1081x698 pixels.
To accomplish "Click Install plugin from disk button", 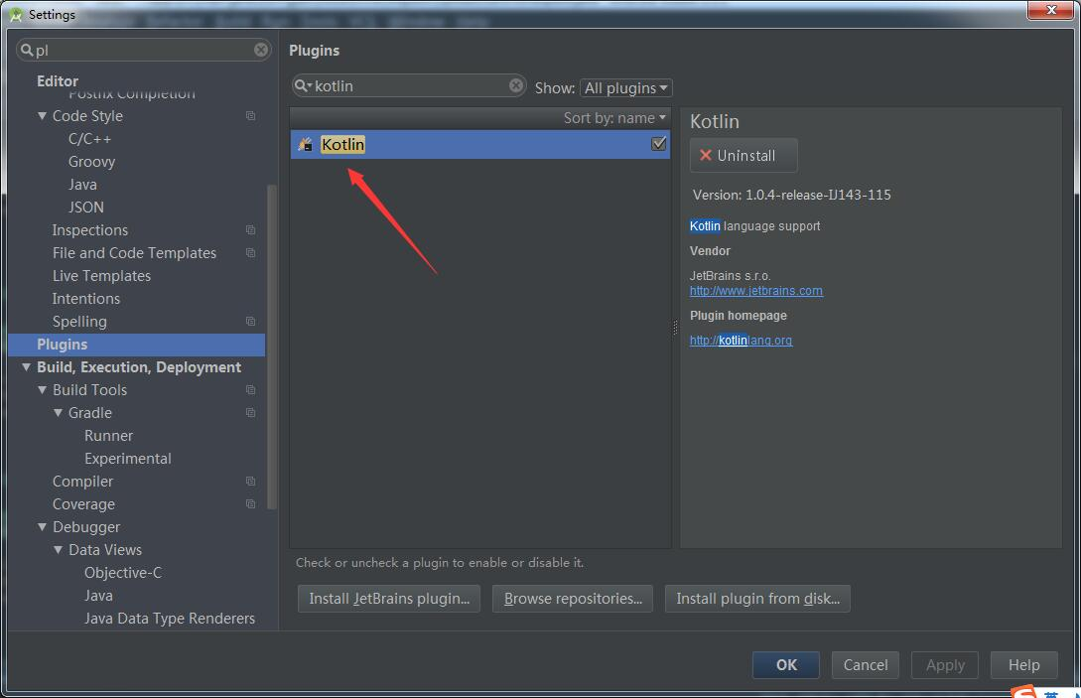I will click(x=757, y=598).
